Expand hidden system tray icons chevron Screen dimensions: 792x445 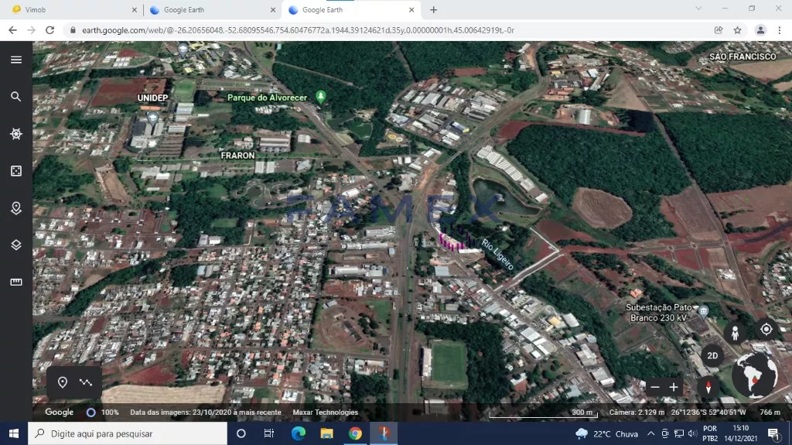(x=652, y=434)
